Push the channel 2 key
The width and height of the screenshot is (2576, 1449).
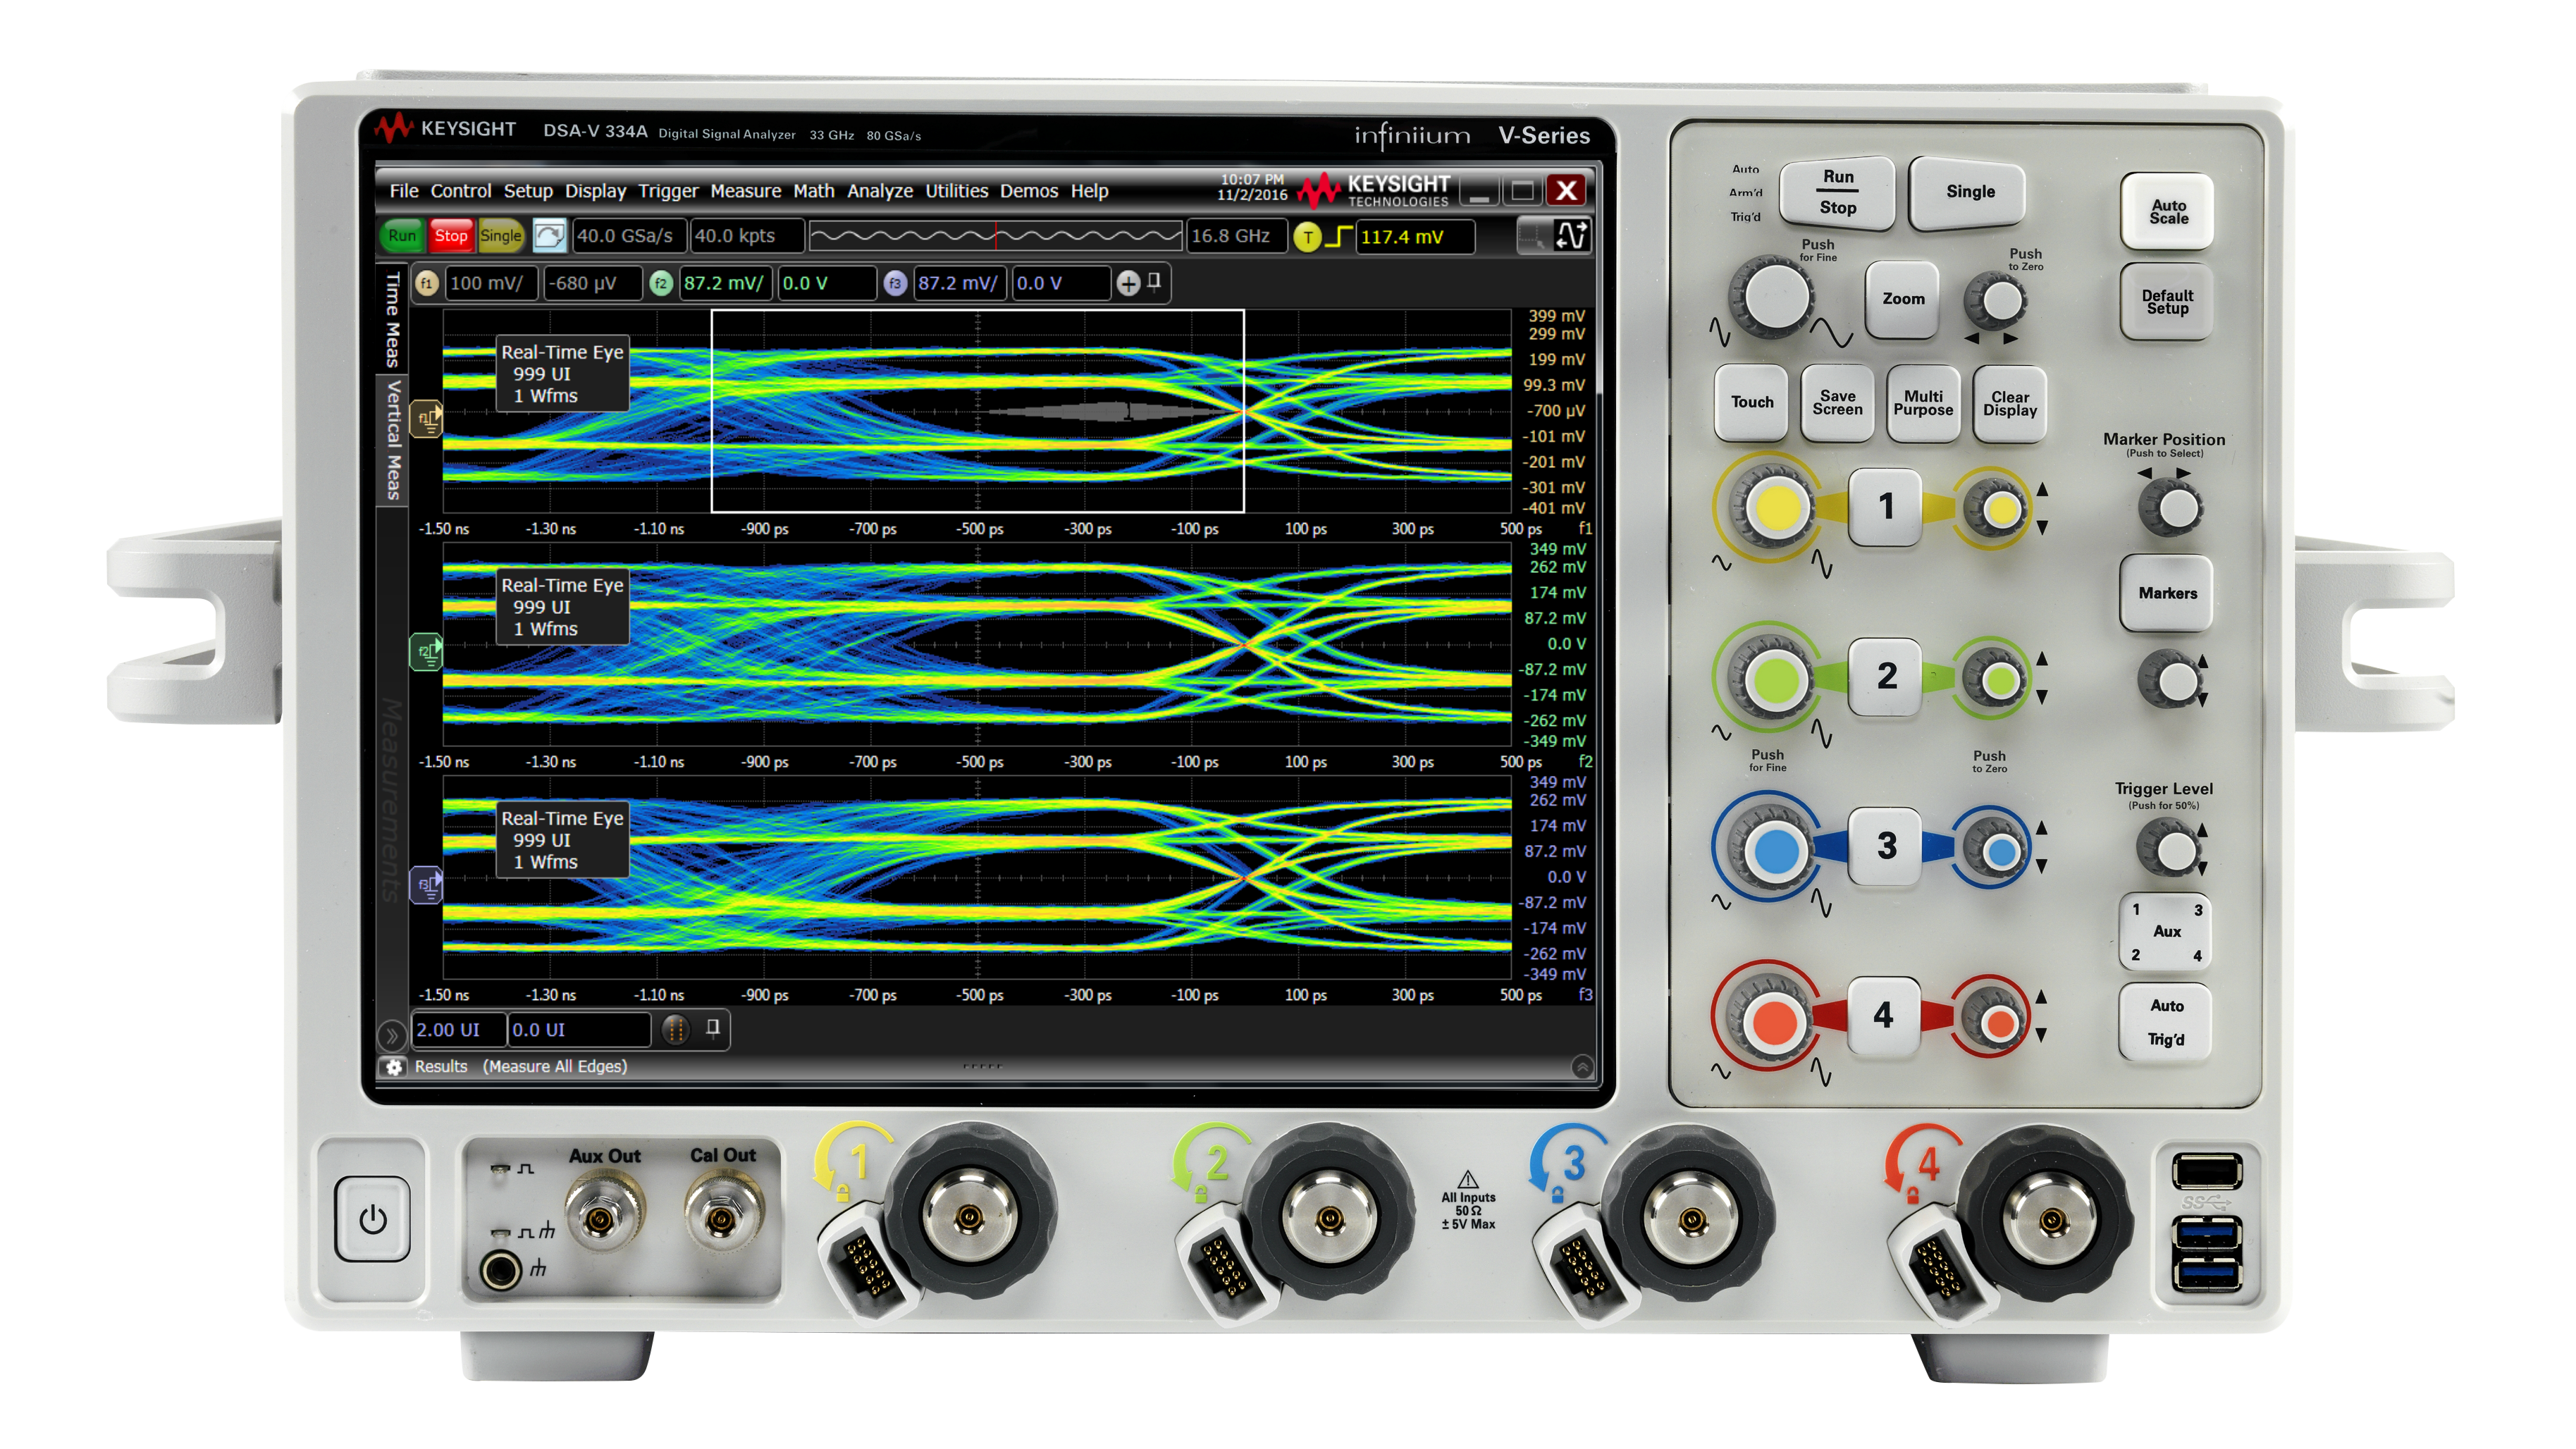pyautogui.click(x=1886, y=677)
